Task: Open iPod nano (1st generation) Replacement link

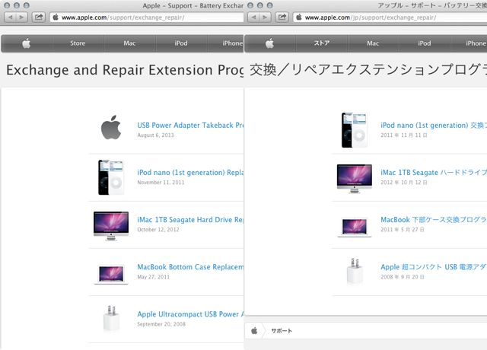Action: 190,173
